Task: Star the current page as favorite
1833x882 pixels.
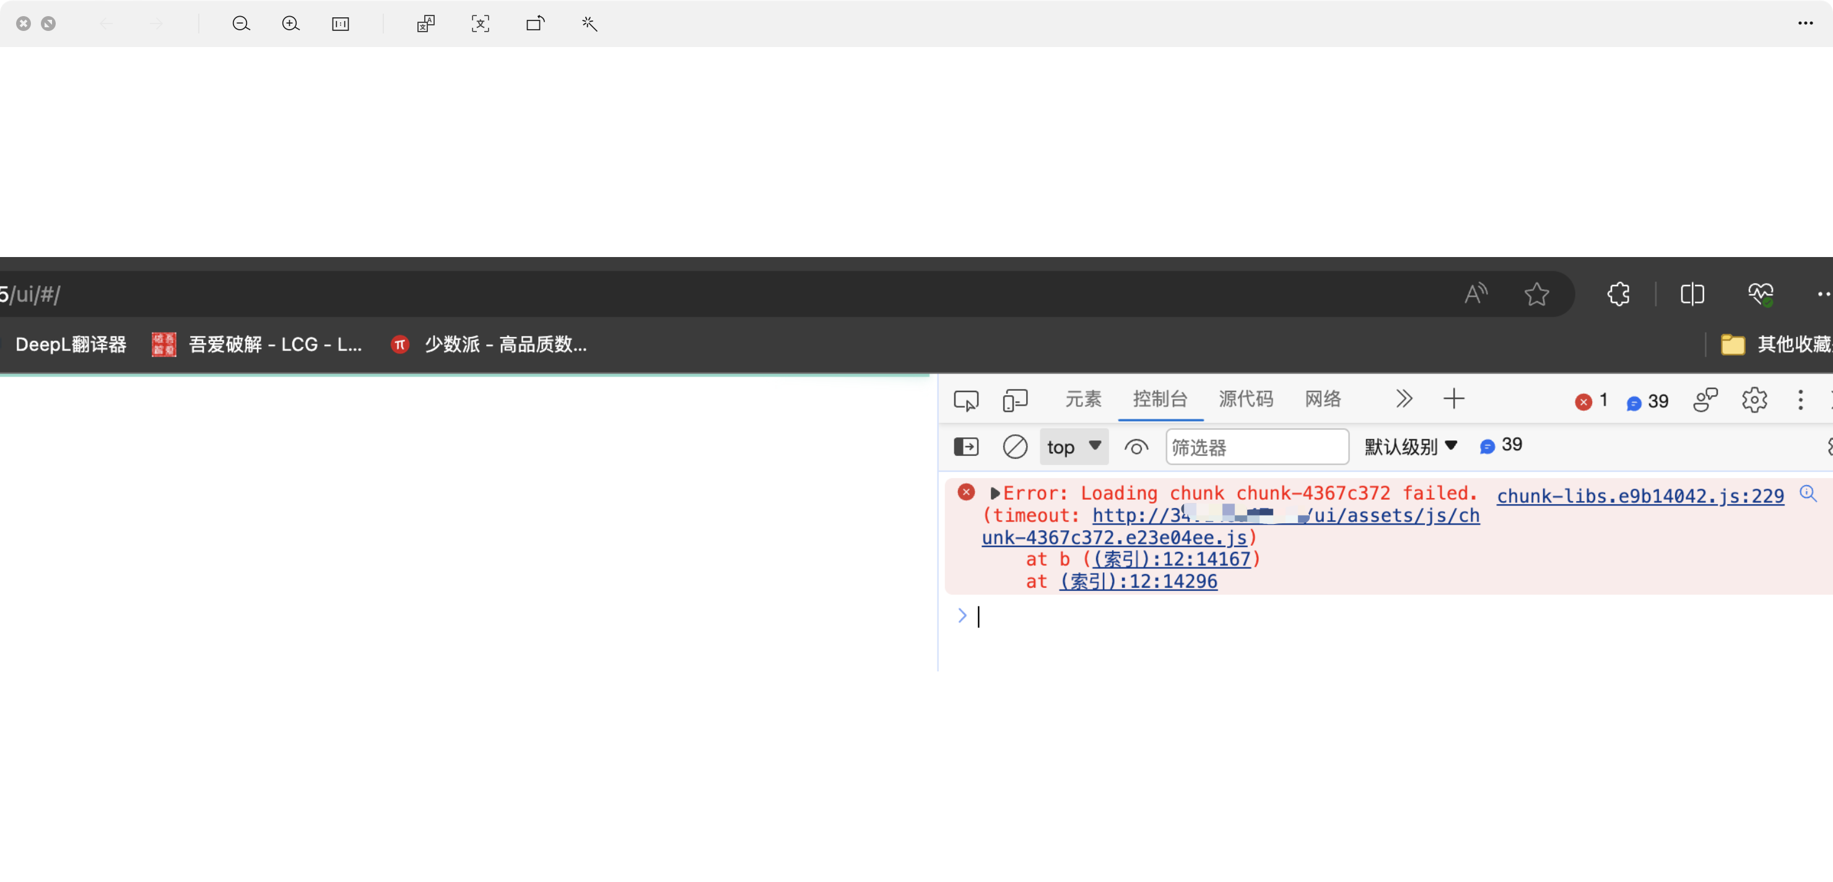Action: pyautogui.click(x=1537, y=294)
